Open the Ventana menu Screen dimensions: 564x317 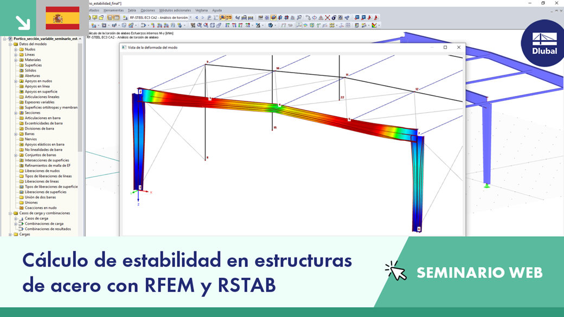click(x=201, y=10)
